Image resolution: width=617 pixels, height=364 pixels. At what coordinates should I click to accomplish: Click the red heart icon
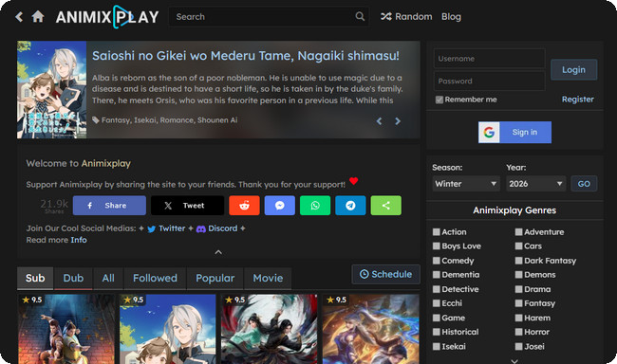click(x=354, y=181)
